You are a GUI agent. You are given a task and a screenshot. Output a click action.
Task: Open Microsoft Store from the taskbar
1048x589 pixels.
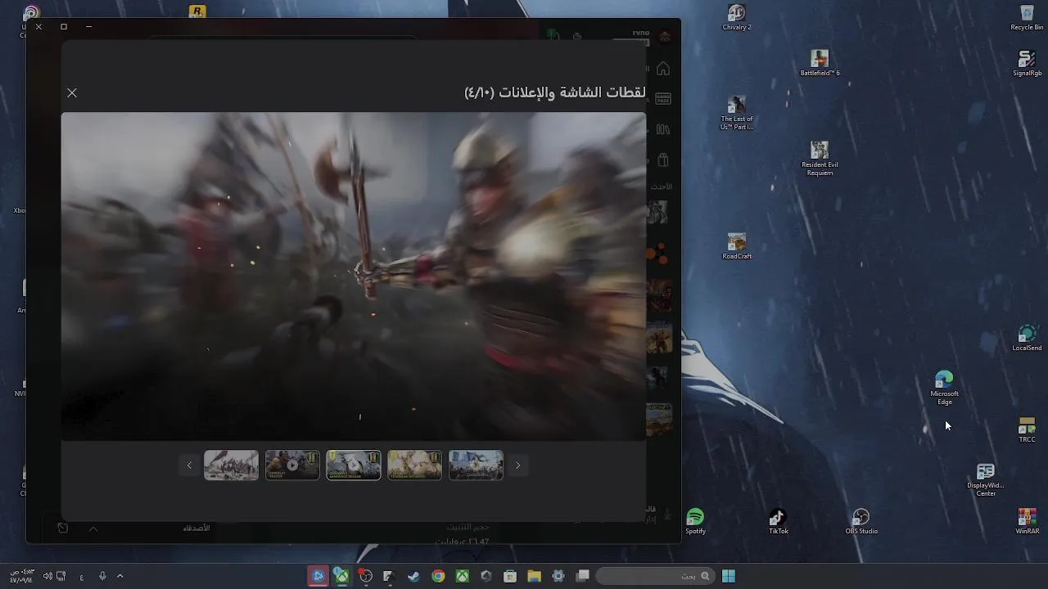click(x=510, y=576)
